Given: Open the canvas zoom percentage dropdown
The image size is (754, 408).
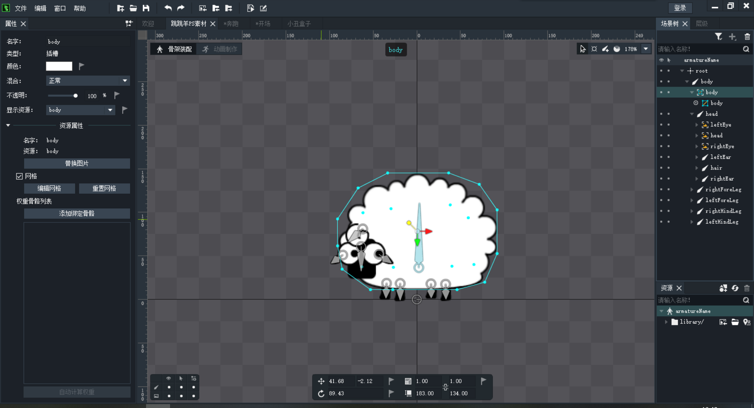Looking at the screenshot, I should point(646,49).
